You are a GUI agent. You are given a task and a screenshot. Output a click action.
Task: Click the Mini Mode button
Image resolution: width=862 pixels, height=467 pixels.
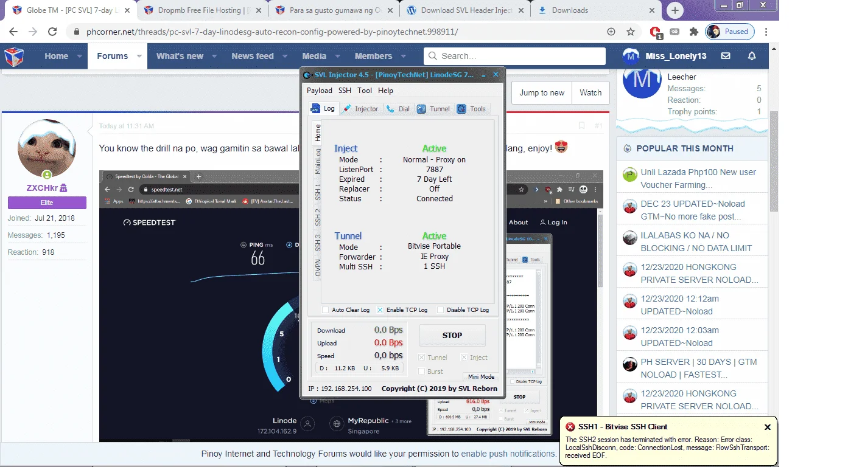coord(481,376)
